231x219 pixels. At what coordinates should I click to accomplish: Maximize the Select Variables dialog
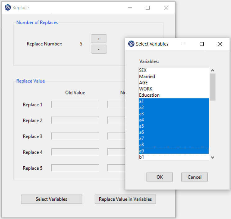point(202,44)
